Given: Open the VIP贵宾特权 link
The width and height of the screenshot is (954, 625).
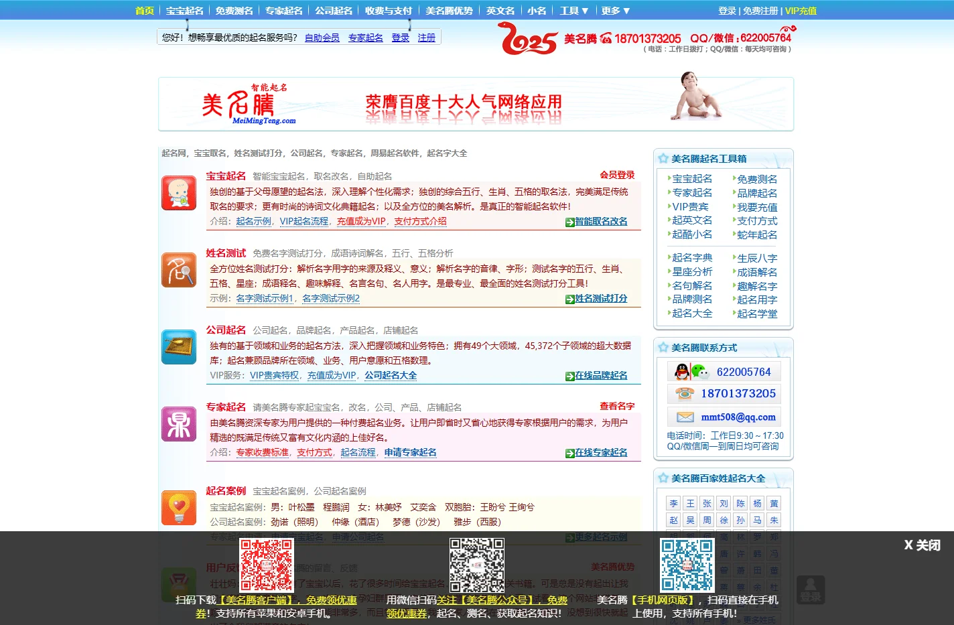Looking at the screenshot, I should (275, 375).
